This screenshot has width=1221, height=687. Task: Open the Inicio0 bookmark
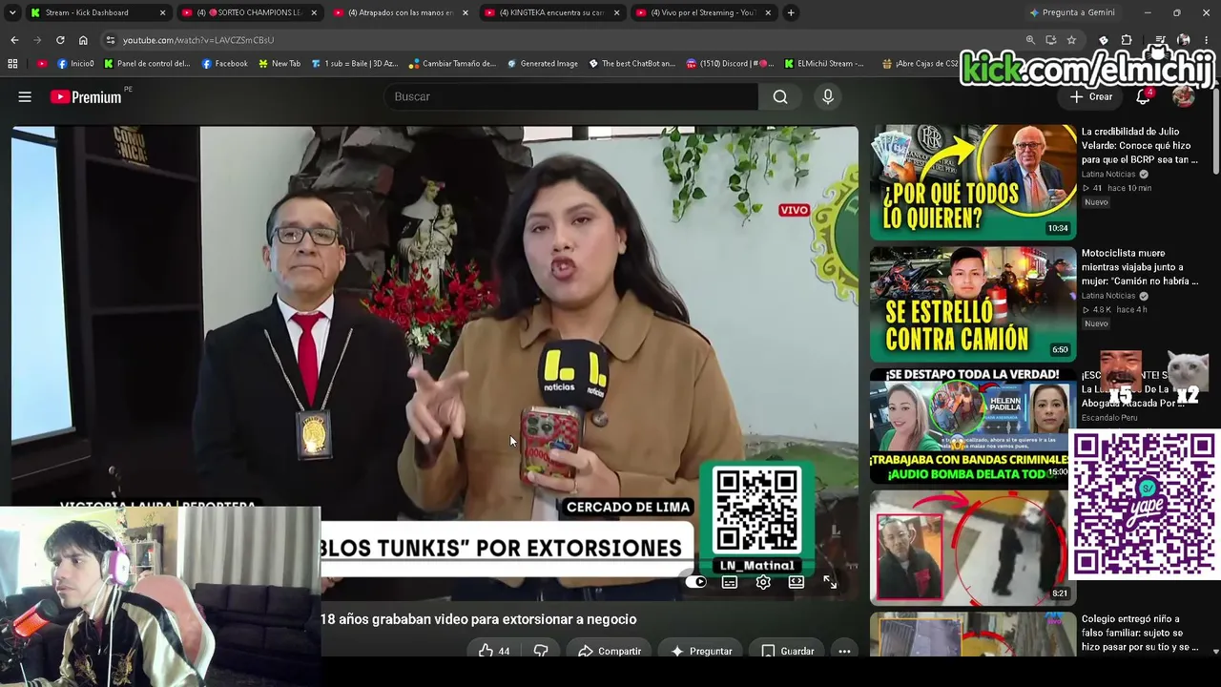(75, 64)
